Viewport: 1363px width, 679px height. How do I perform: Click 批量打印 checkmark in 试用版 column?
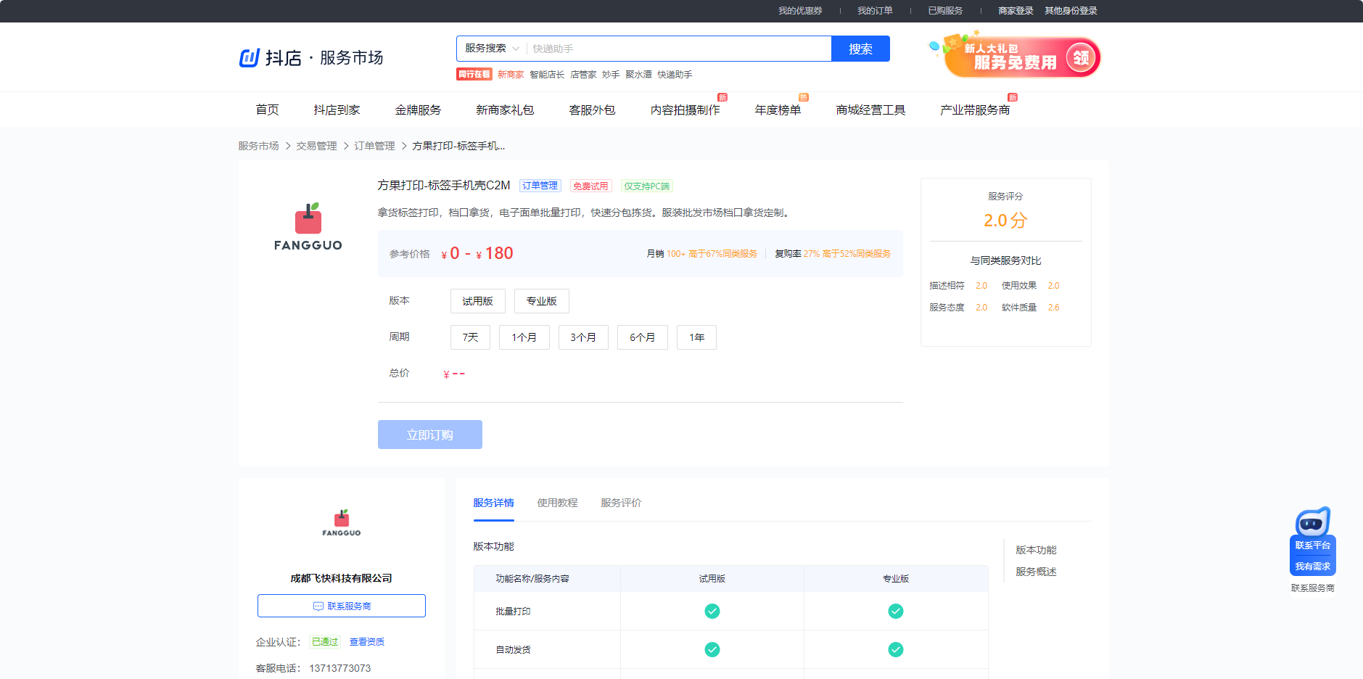pos(712,611)
